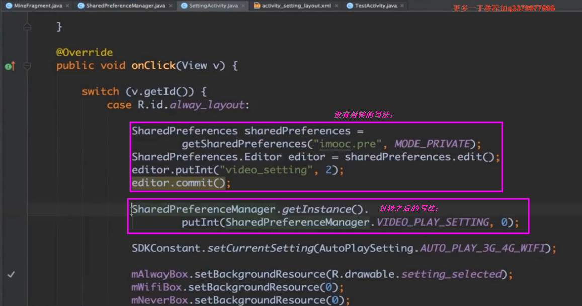Open the activity_setting_layout.xml tab
The image size is (582, 306).
(296, 6)
